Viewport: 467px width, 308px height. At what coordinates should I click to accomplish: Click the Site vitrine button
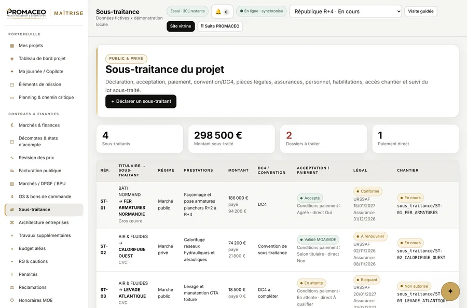point(181,26)
